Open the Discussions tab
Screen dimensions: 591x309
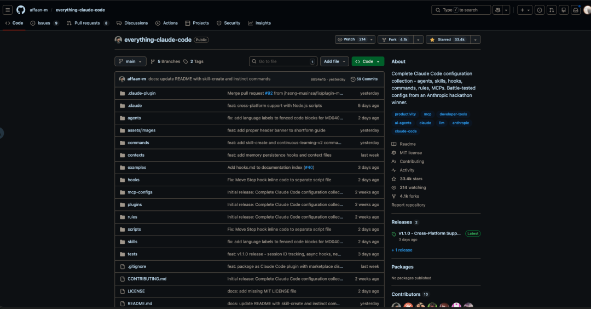click(x=132, y=23)
